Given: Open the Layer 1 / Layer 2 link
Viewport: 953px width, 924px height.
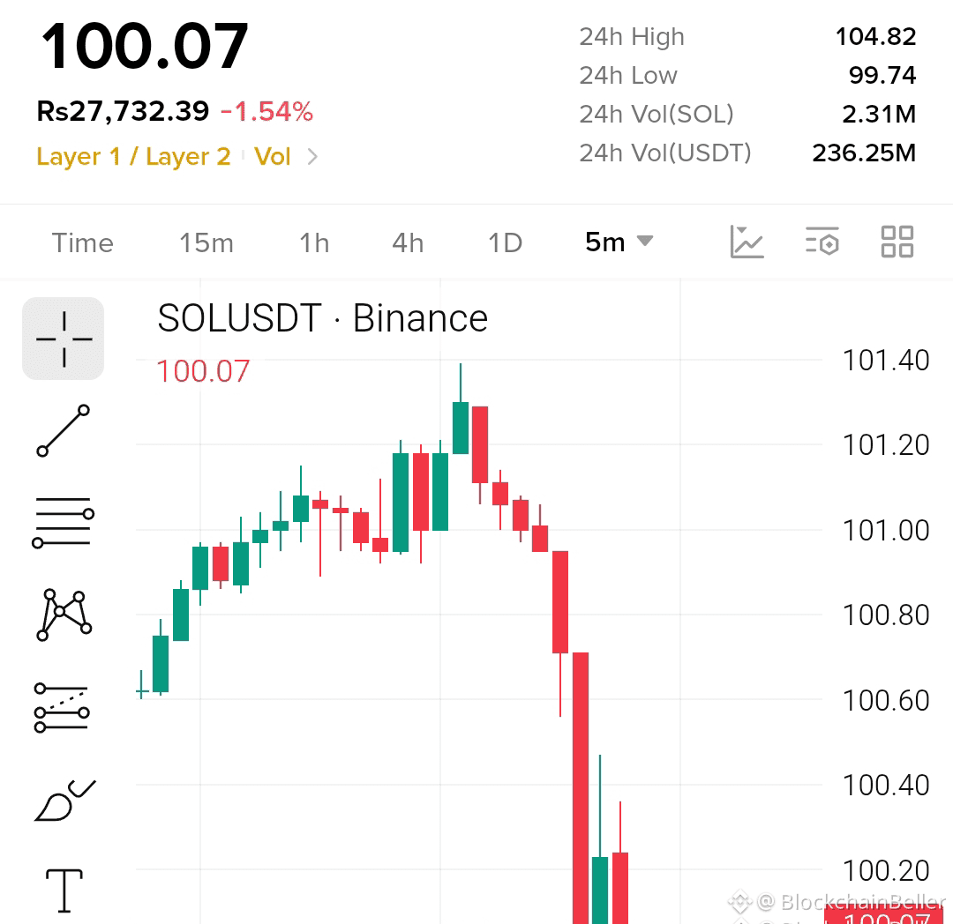Looking at the screenshot, I should point(134,157).
